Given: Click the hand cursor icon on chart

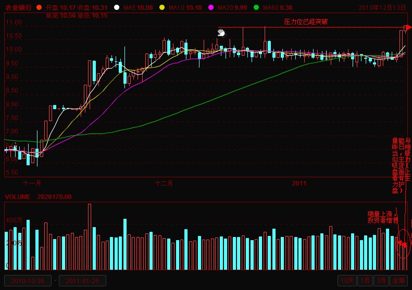Looking at the screenshot, I should [221, 33].
